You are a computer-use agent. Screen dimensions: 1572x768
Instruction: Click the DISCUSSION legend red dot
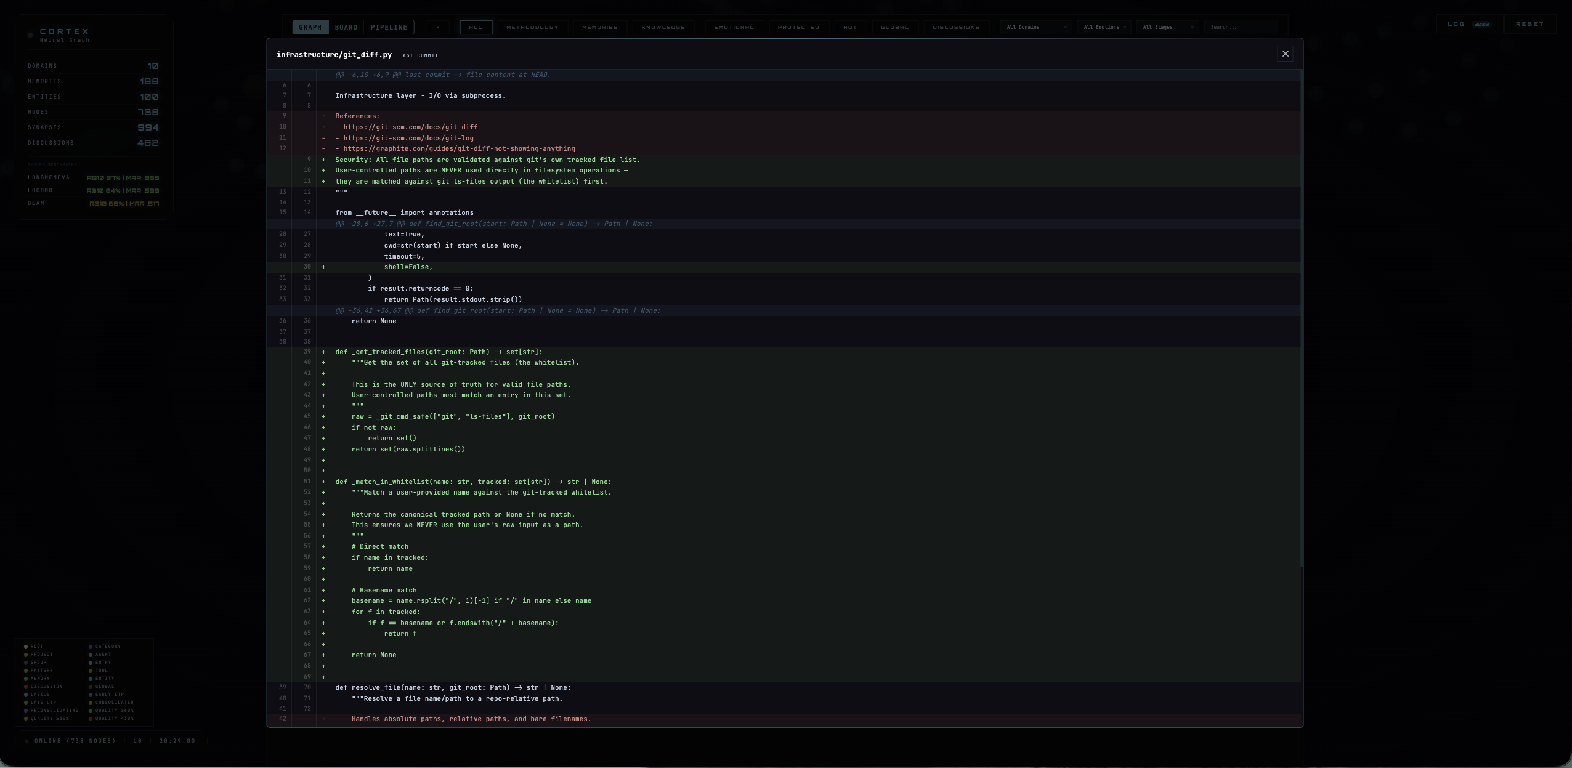click(x=26, y=687)
